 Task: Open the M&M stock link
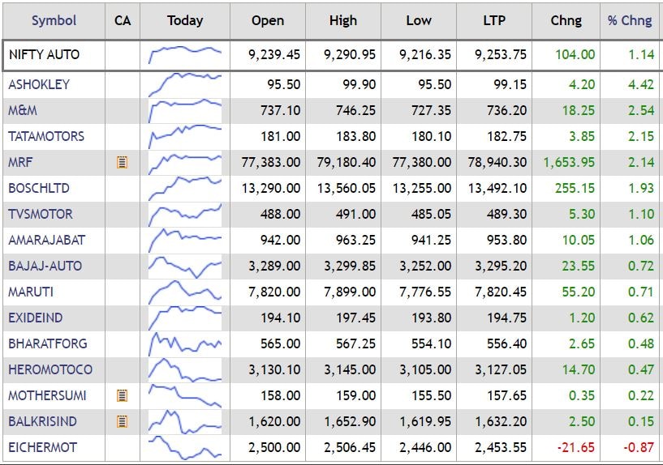click(23, 111)
